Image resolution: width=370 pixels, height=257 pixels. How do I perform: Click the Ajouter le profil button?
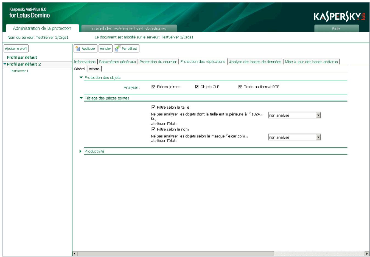(x=16, y=49)
